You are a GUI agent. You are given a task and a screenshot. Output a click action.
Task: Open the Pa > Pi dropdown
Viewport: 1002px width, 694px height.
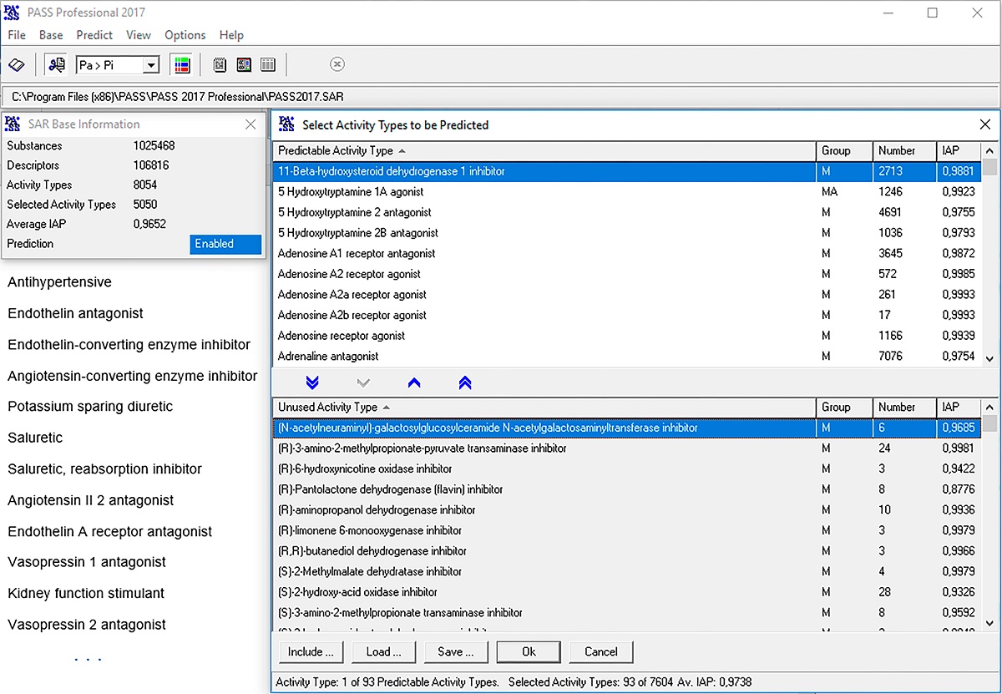[x=150, y=65]
